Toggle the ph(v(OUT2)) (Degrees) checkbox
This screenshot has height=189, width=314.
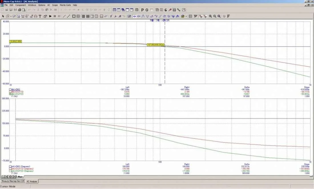(x=10, y=171)
